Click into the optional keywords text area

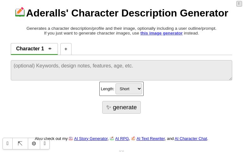click(x=121, y=70)
